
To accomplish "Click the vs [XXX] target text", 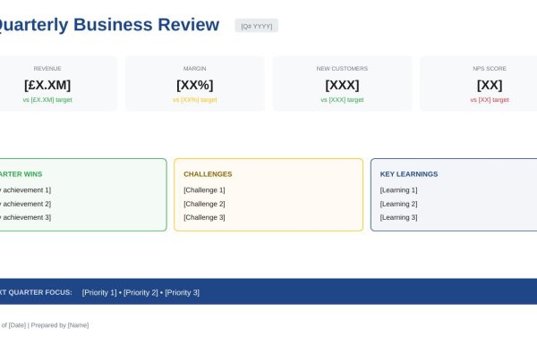I will [x=342, y=100].
